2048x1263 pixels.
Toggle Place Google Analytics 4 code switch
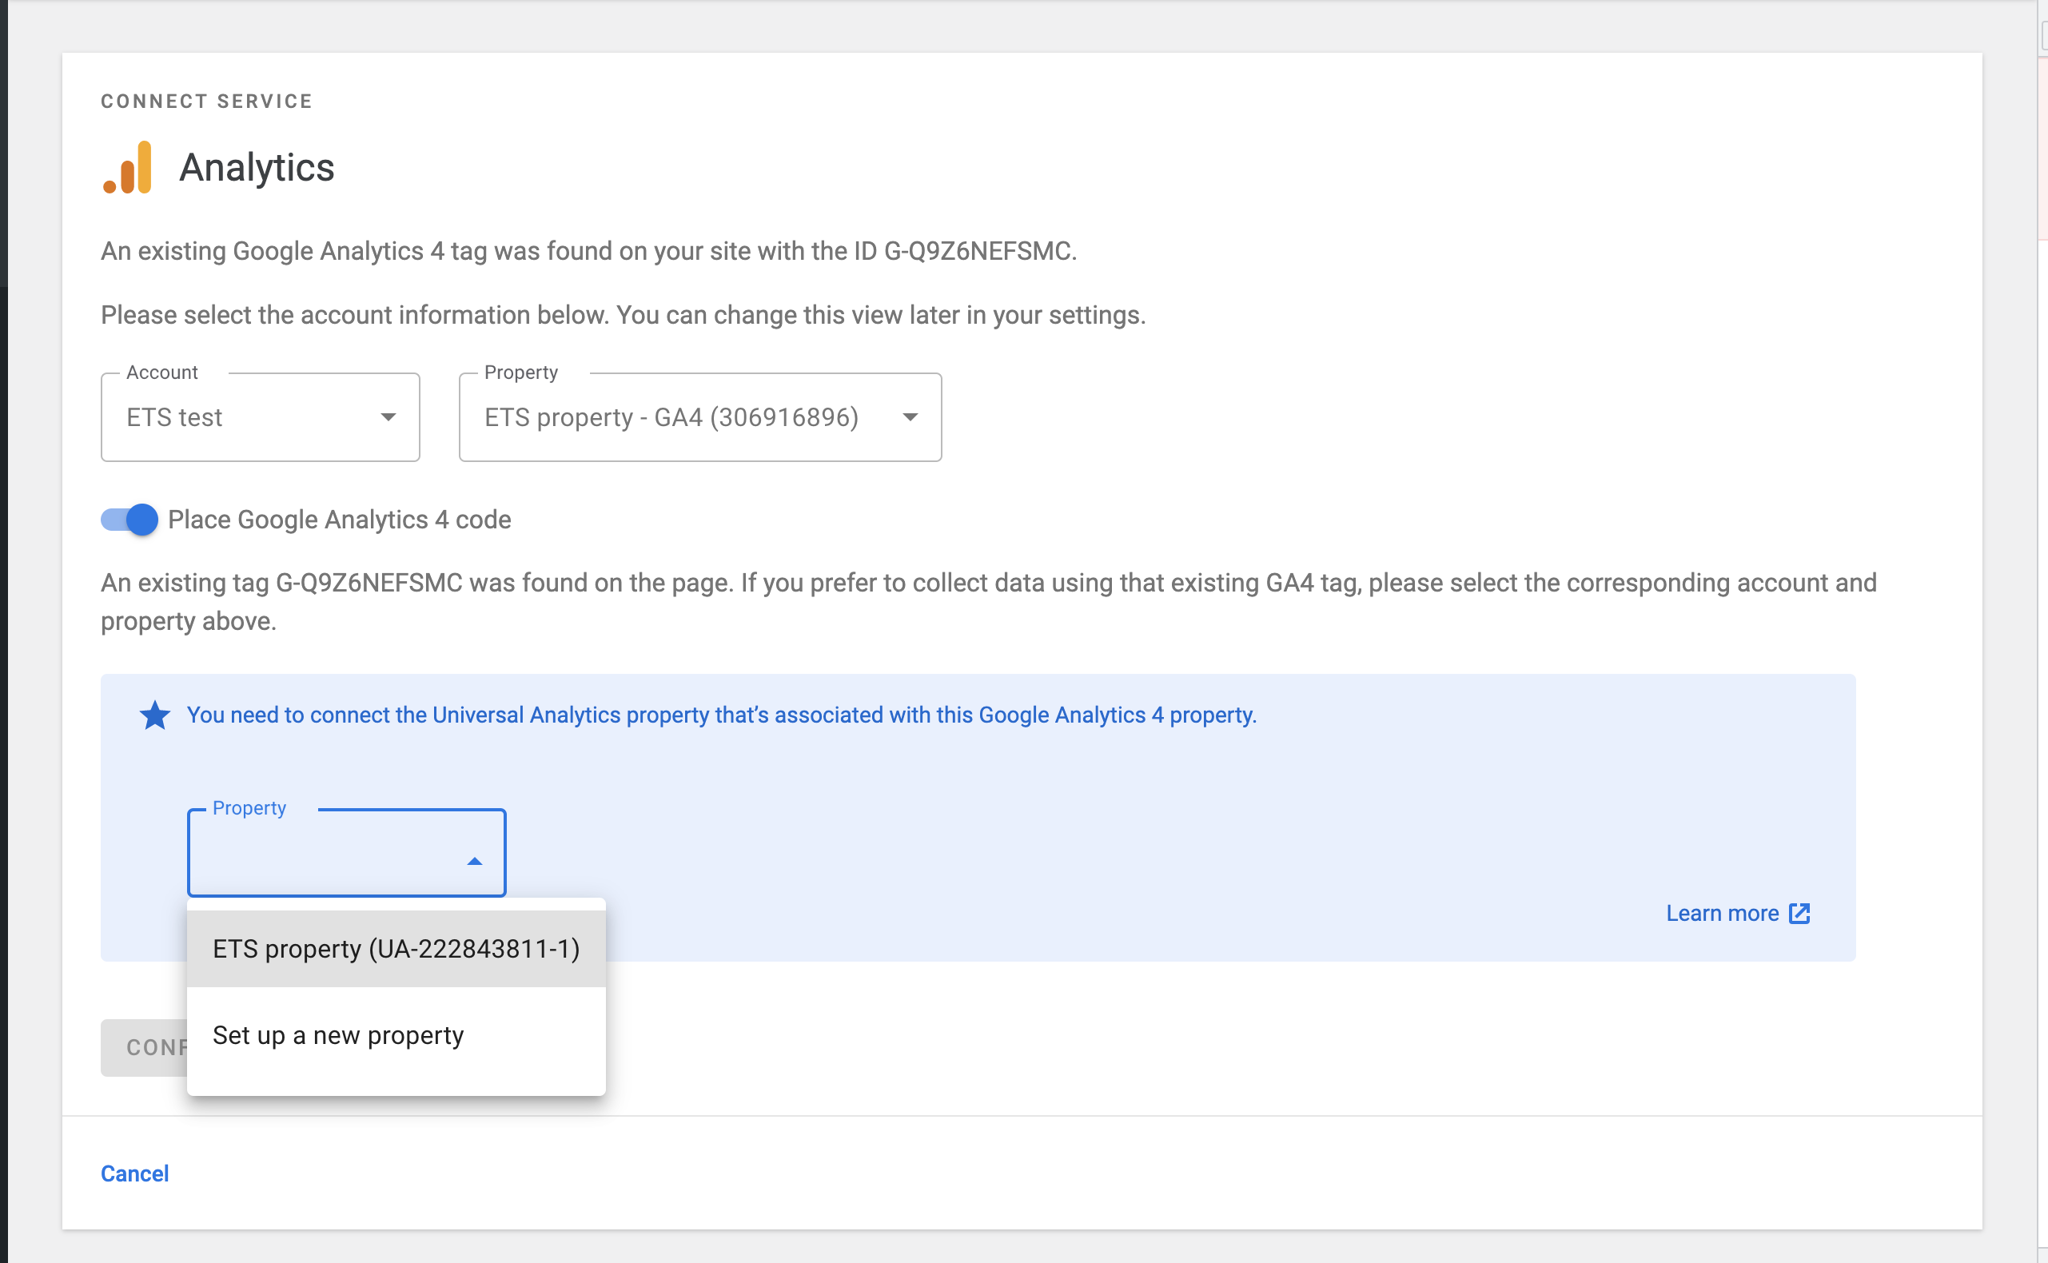pos(129,520)
